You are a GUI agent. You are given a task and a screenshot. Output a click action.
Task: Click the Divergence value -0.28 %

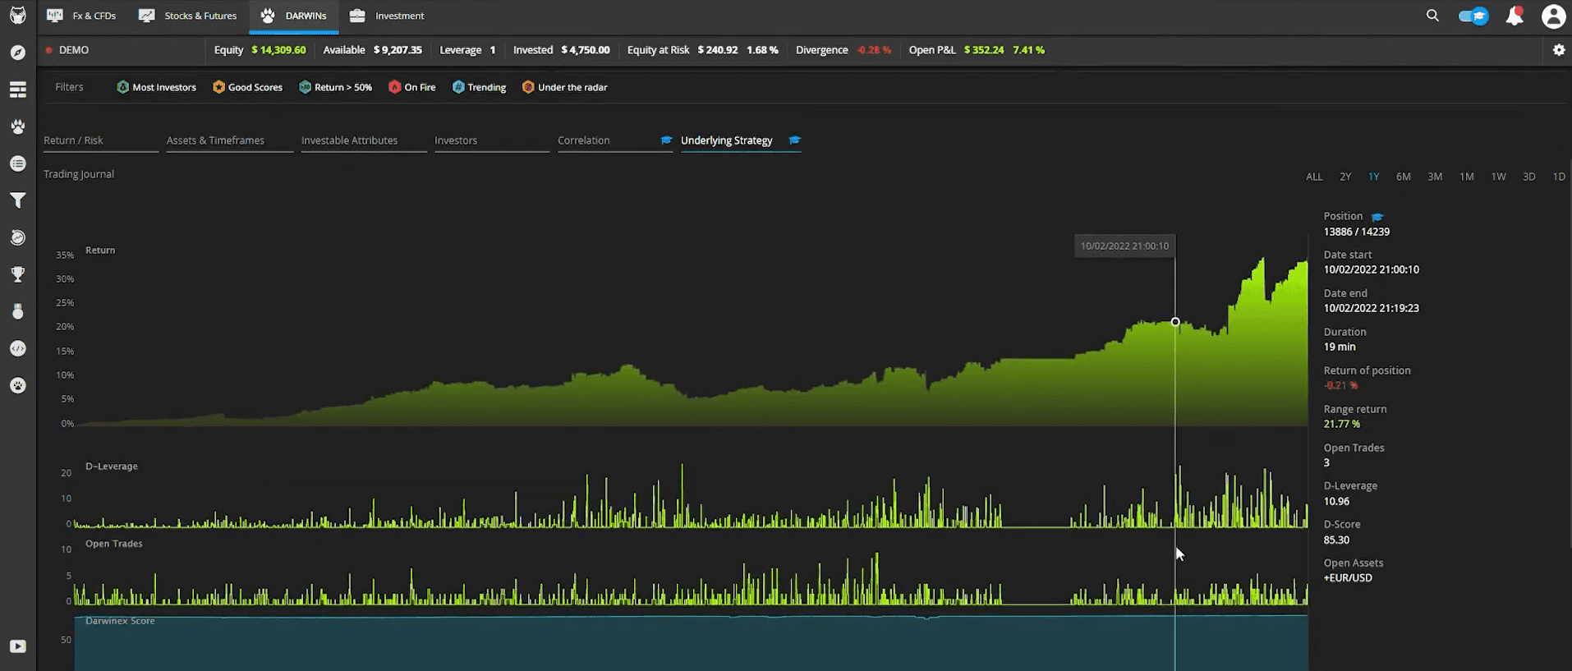[x=874, y=50]
